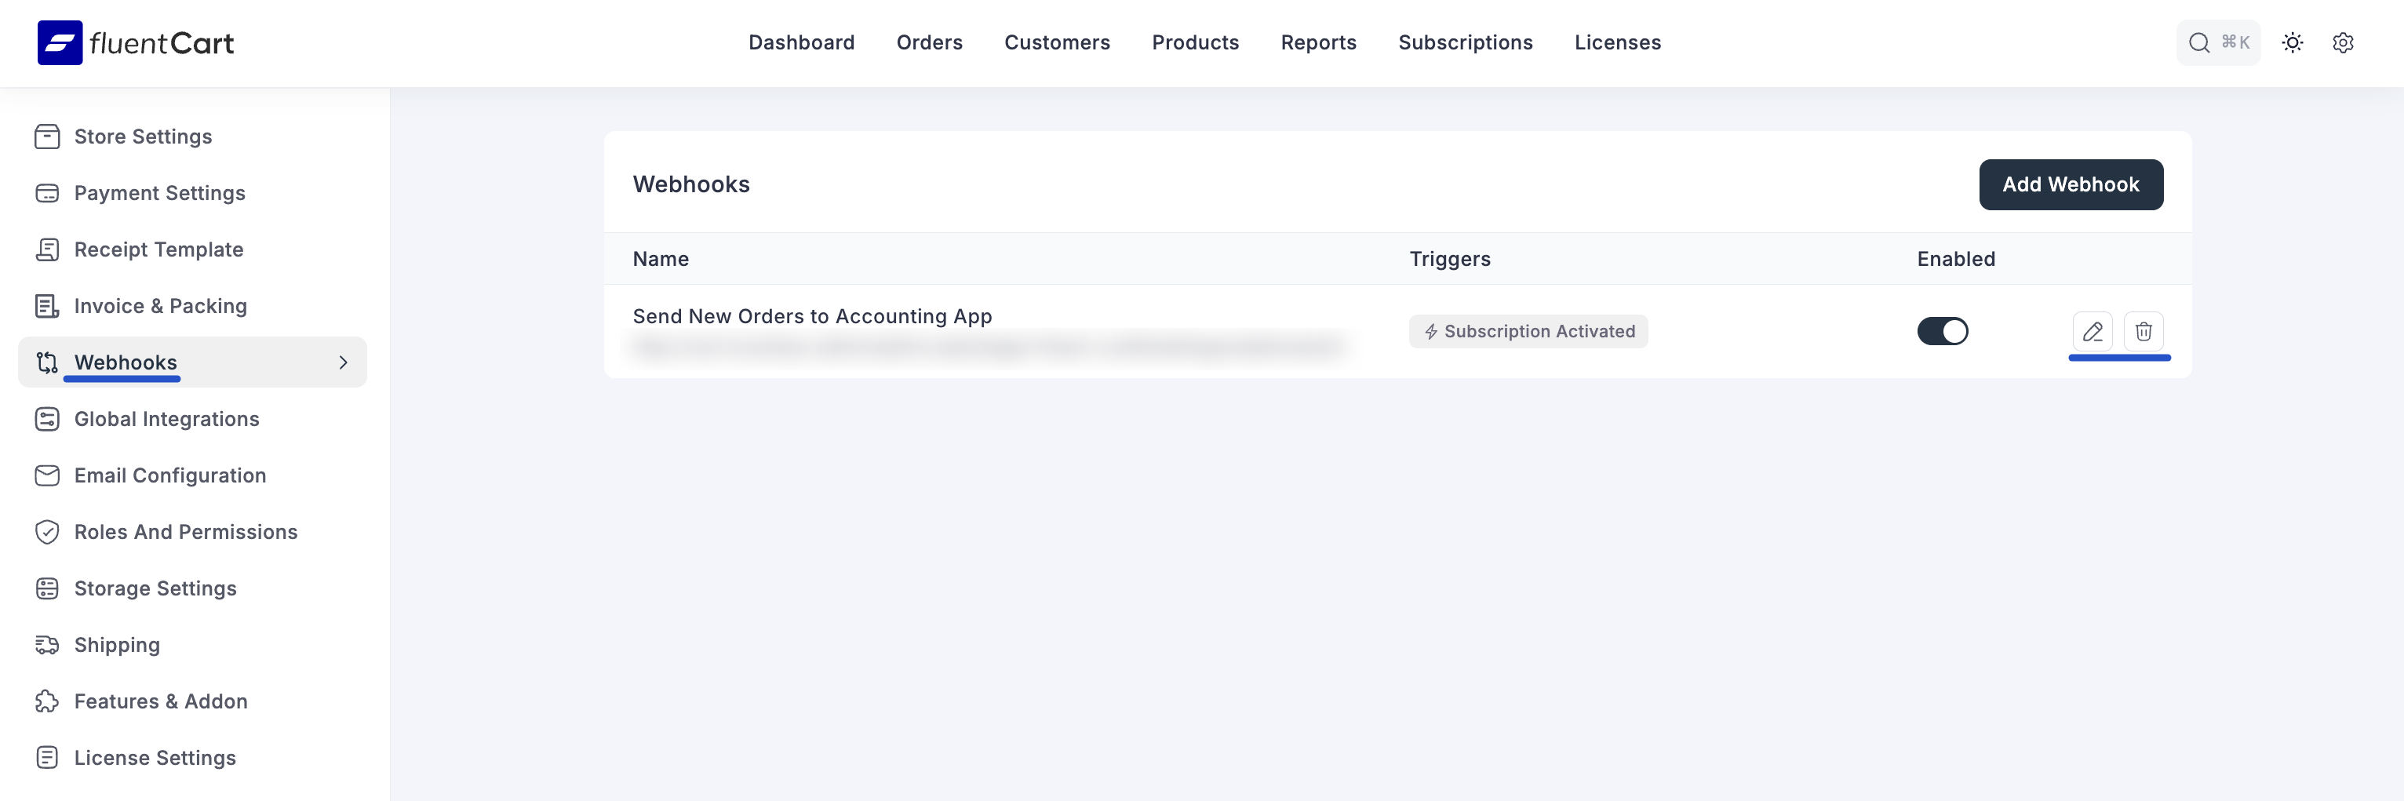Select Global Integrations in sidebar
The image size is (2404, 801).
click(166, 419)
